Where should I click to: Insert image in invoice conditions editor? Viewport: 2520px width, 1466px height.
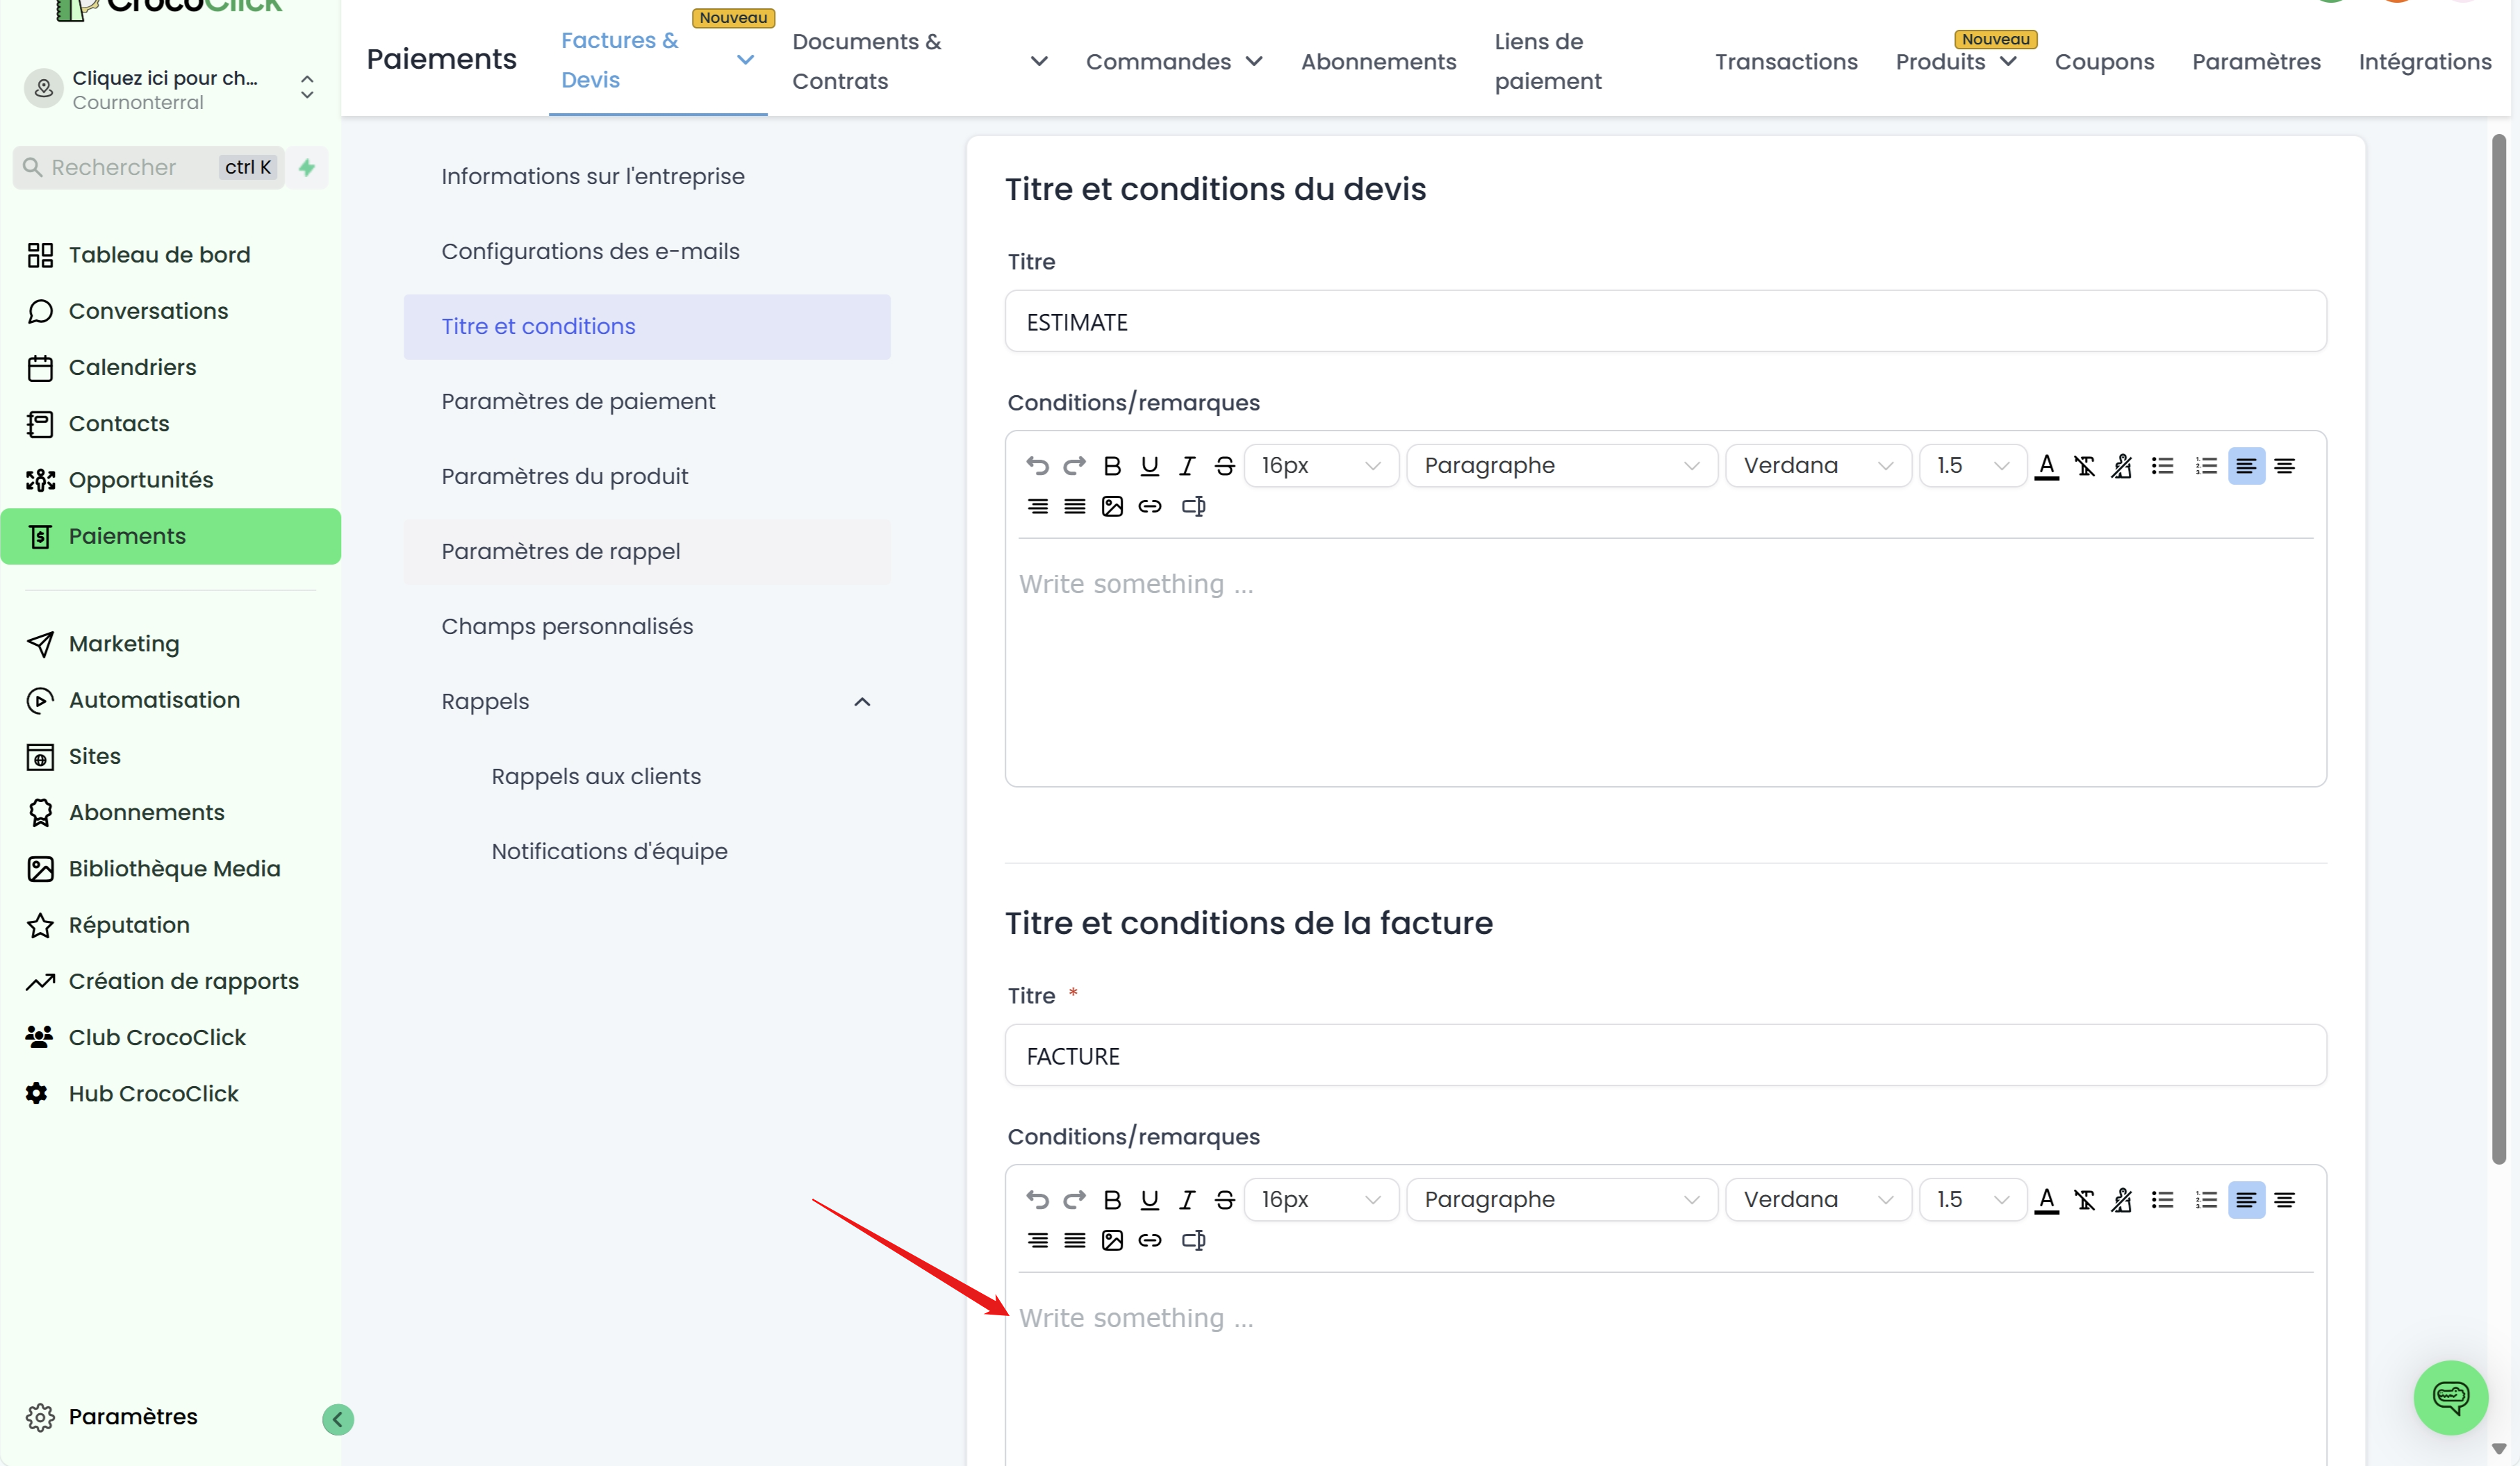coord(1112,1240)
